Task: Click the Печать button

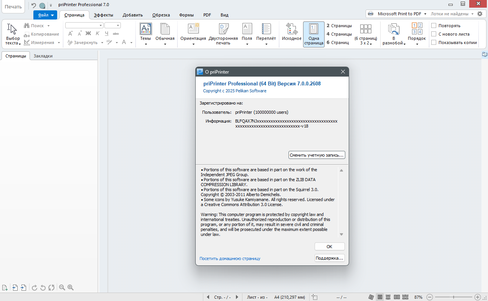Action: click(13, 7)
